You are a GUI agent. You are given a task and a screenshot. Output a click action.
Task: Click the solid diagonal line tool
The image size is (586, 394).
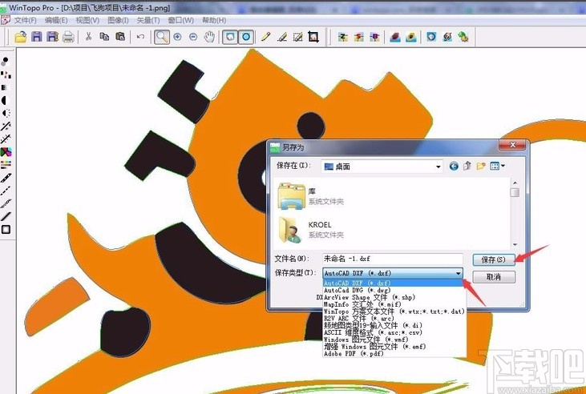click(6, 216)
